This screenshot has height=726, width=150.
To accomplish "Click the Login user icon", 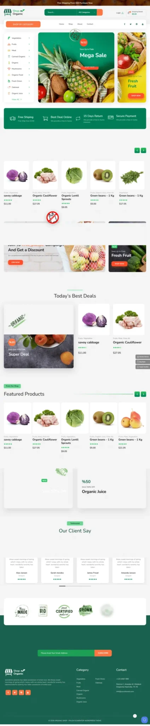I will pyautogui.click(x=122, y=13).
